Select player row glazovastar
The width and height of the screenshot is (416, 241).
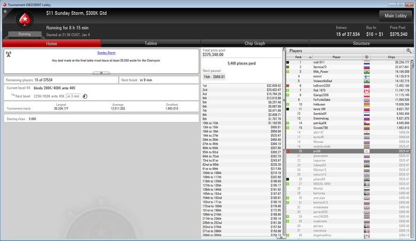[348, 156]
